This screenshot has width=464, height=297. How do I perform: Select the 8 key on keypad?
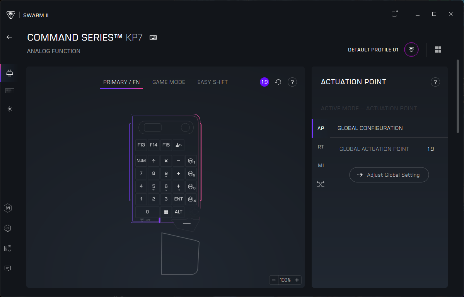(154, 174)
